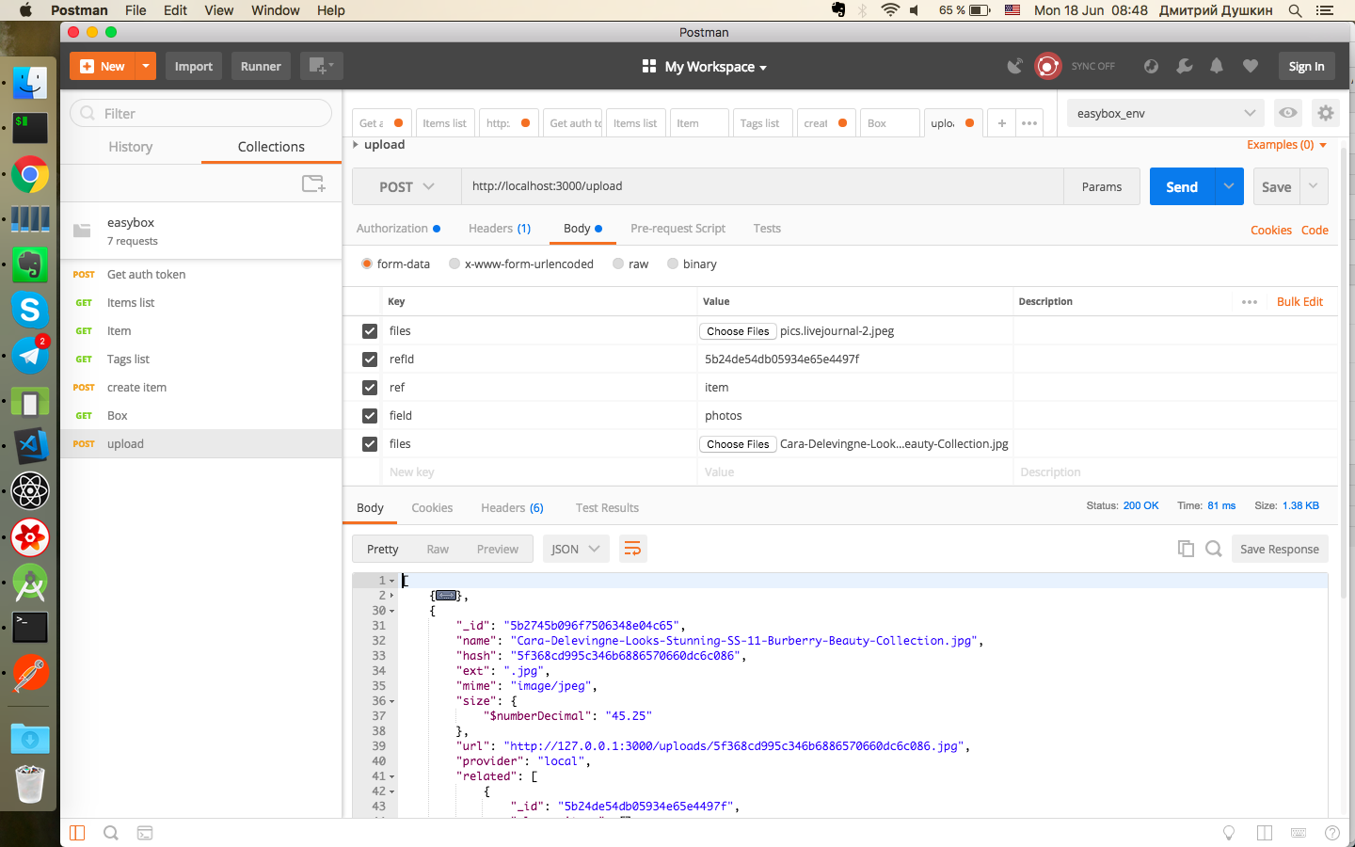
Task: Open notifications with the bell icon
Action: click(1216, 66)
